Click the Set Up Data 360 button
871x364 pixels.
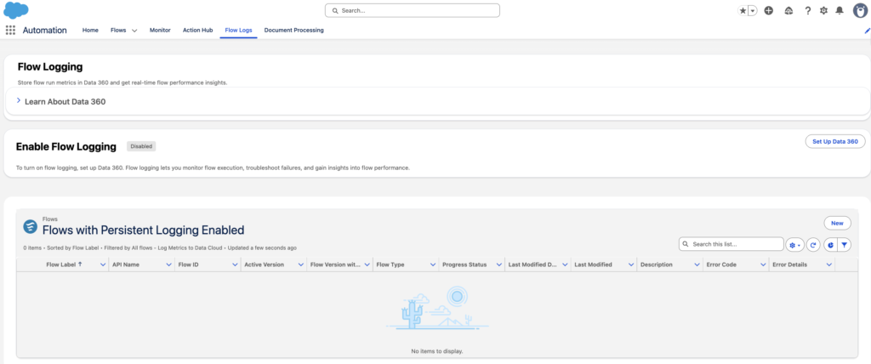tap(835, 141)
